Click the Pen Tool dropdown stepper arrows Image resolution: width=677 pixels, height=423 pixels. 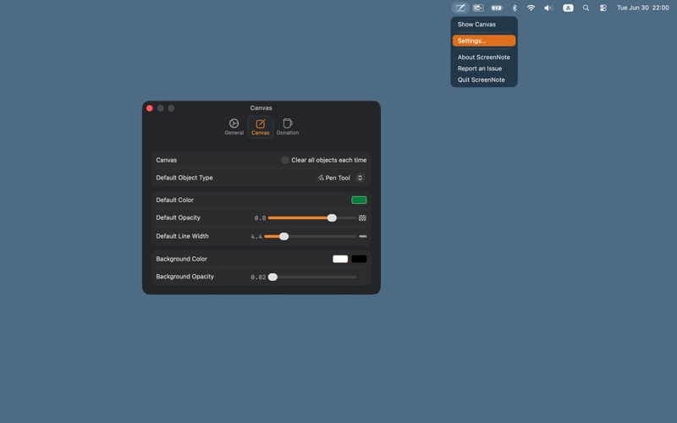point(360,178)
